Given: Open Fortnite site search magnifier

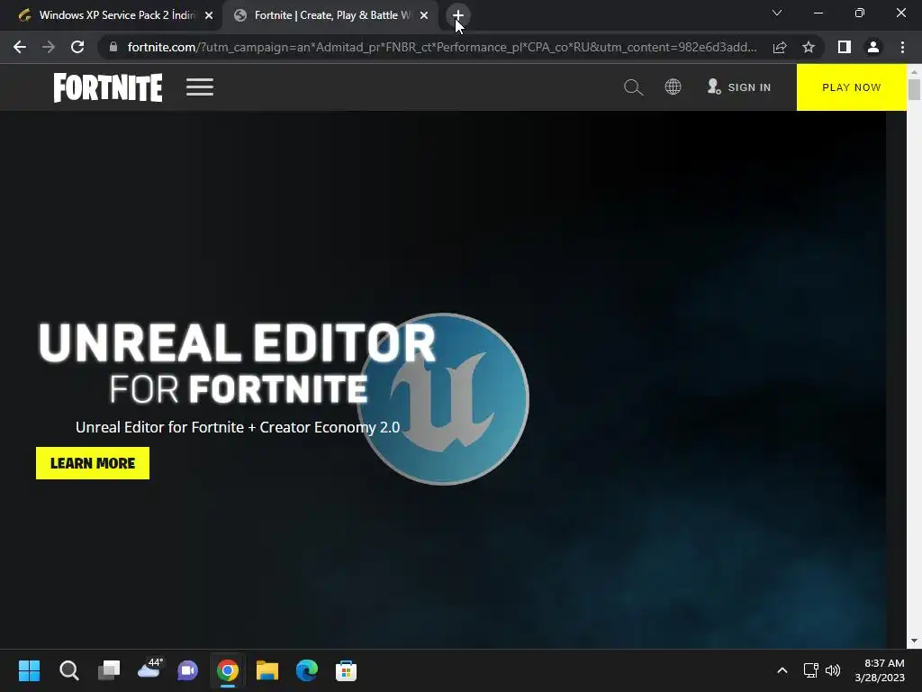Looking at the screenshot, I should [x=633, y=87].
